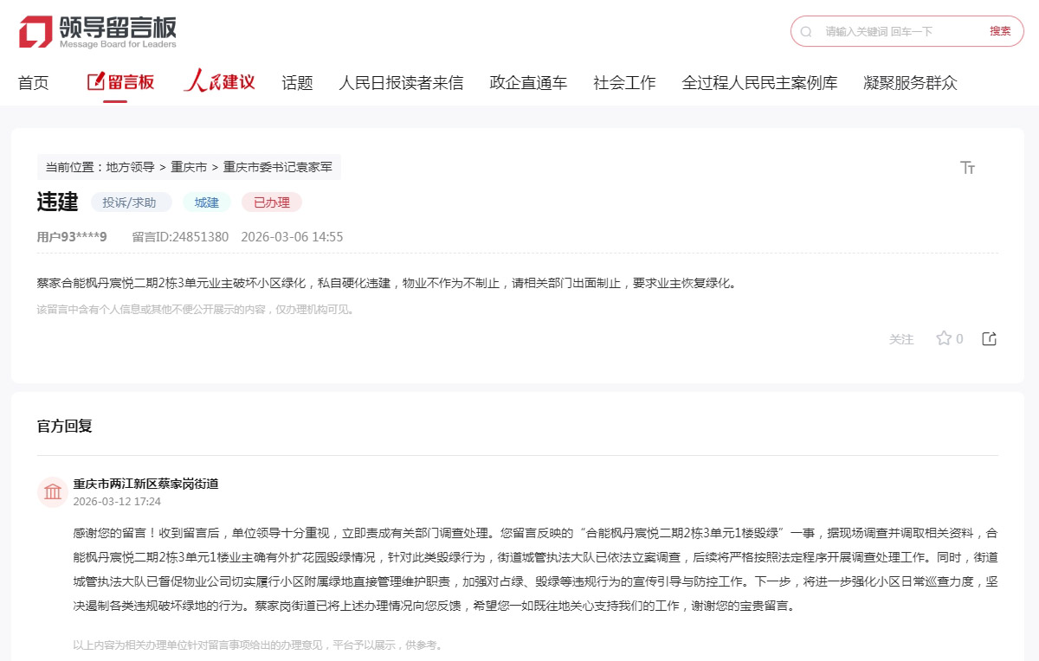This screenshot has height=661, width=1039.
Task: Click the star icon to collect the message
Action: pos(943,338)
